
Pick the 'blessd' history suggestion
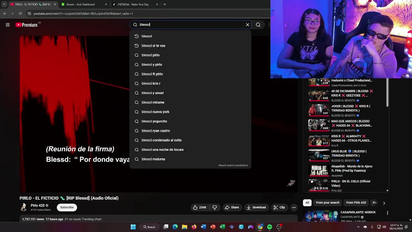[x=190, y=36]
